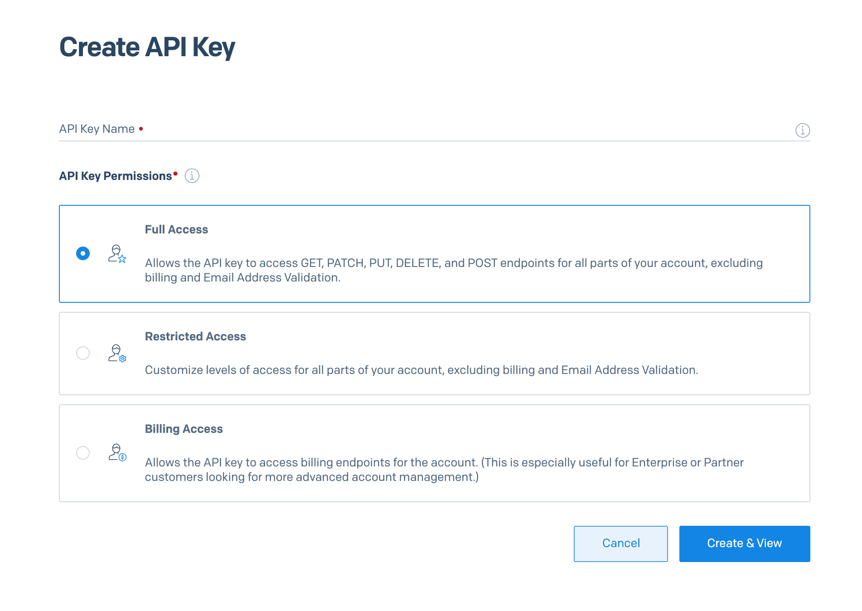Click description mentioning GET, PATCH, PUT, DELETE
Viewport: 862px width, 611px height.
(454, 270)
